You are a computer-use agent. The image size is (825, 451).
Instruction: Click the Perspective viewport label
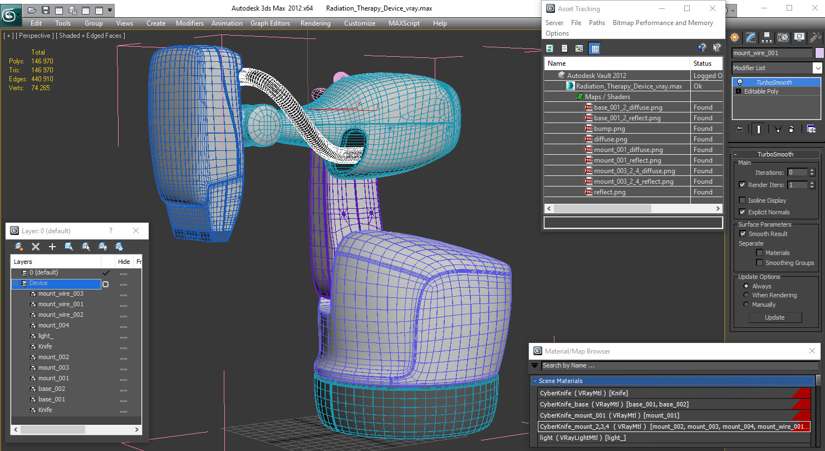(36, 36)
